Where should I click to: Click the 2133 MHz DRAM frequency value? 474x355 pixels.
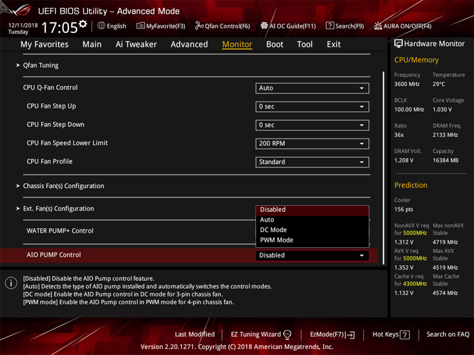pyautogui.click(x=445, y=135)
